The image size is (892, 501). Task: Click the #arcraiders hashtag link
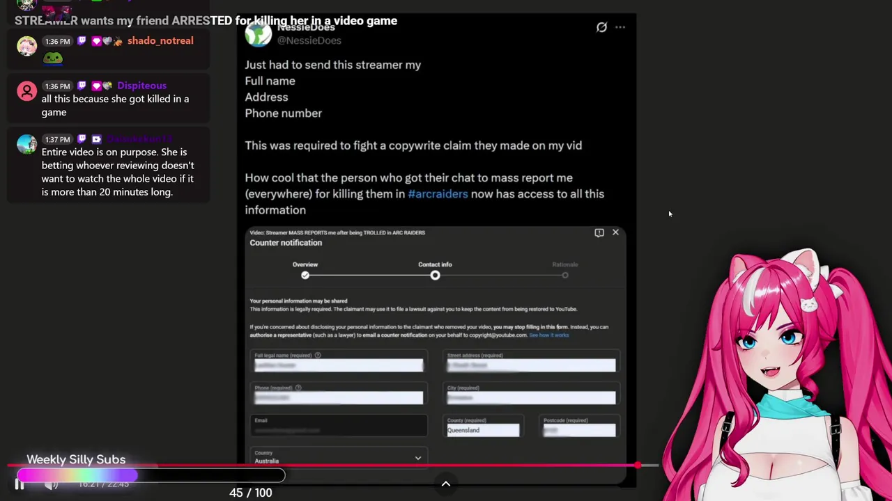pyautogui.click(x=438, y=193)
